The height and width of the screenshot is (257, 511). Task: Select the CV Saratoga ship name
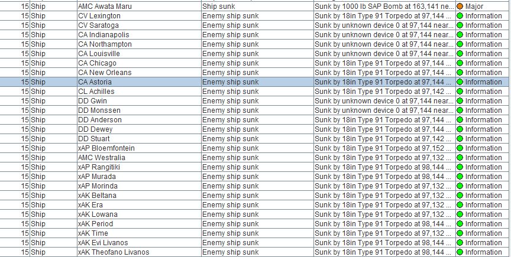98,25
